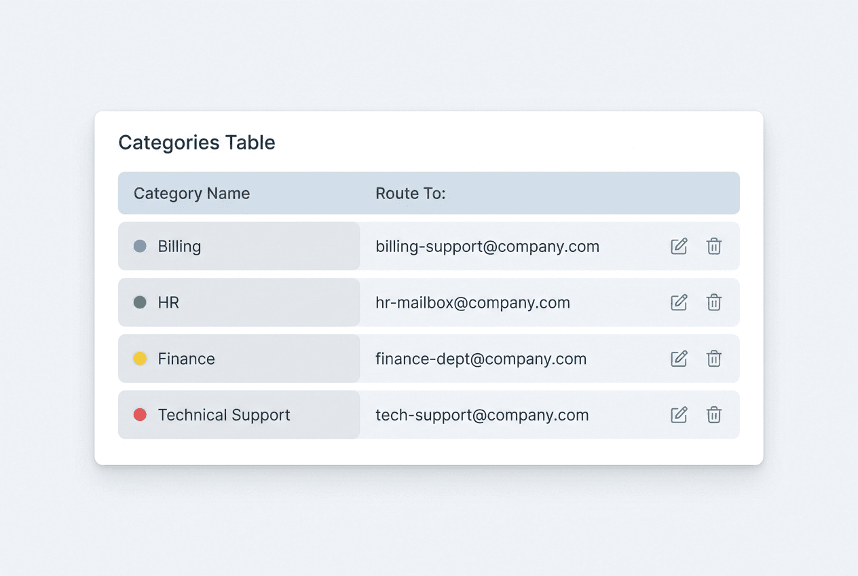Click the Categories Table heading

click(x=197, y=143)
